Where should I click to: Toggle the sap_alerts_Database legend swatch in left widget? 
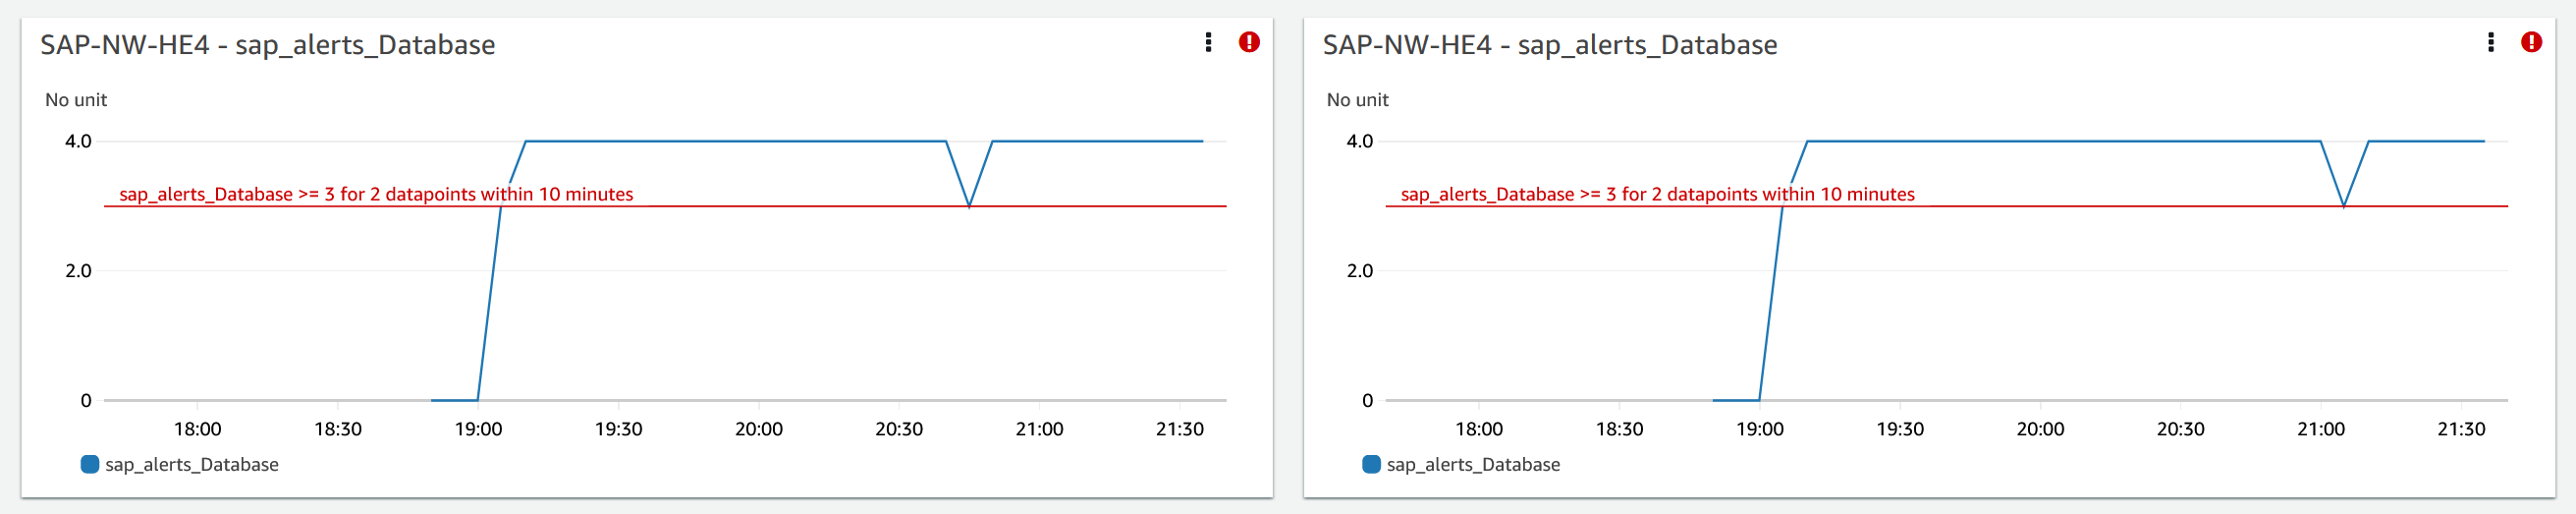coord(90,464)
